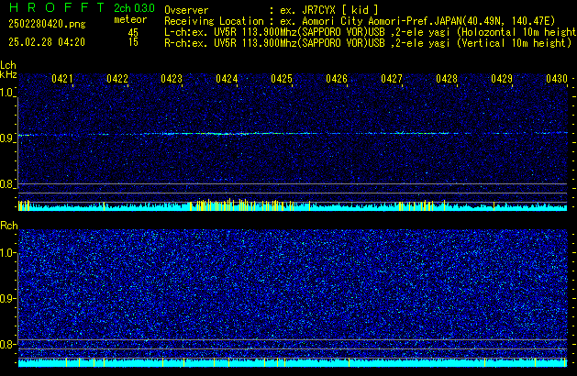Click the 0426 time marker
The image size is (577, 376).
337,79
